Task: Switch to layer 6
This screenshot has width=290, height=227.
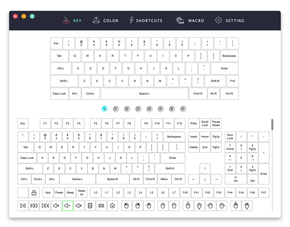Action: 172,109
